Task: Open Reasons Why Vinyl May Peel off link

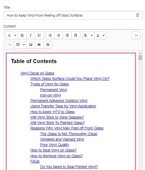Action: (x=67, y=128)
